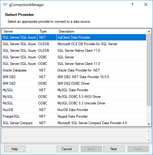Screen dimensions: 153x155
Task: Select Oracle Data Provider for .NET
Action: tap(74, 70)
